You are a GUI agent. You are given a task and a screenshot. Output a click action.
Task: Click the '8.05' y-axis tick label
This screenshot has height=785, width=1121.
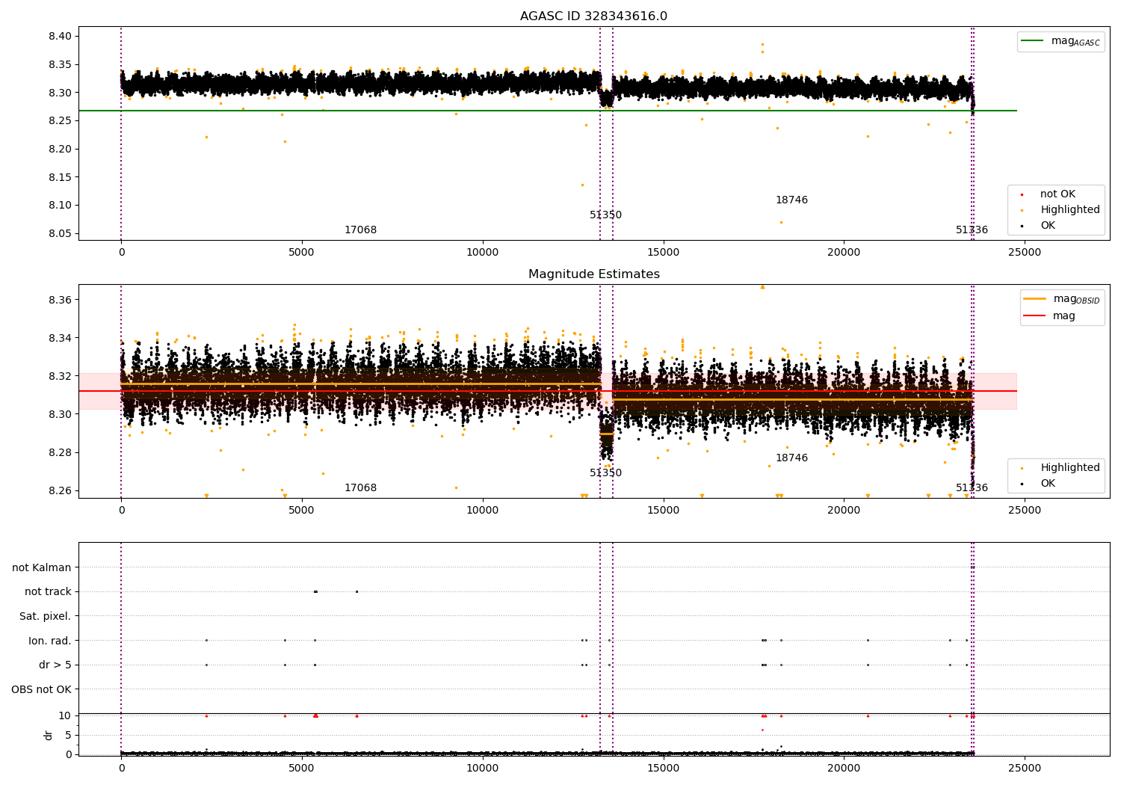click(61, 234)
